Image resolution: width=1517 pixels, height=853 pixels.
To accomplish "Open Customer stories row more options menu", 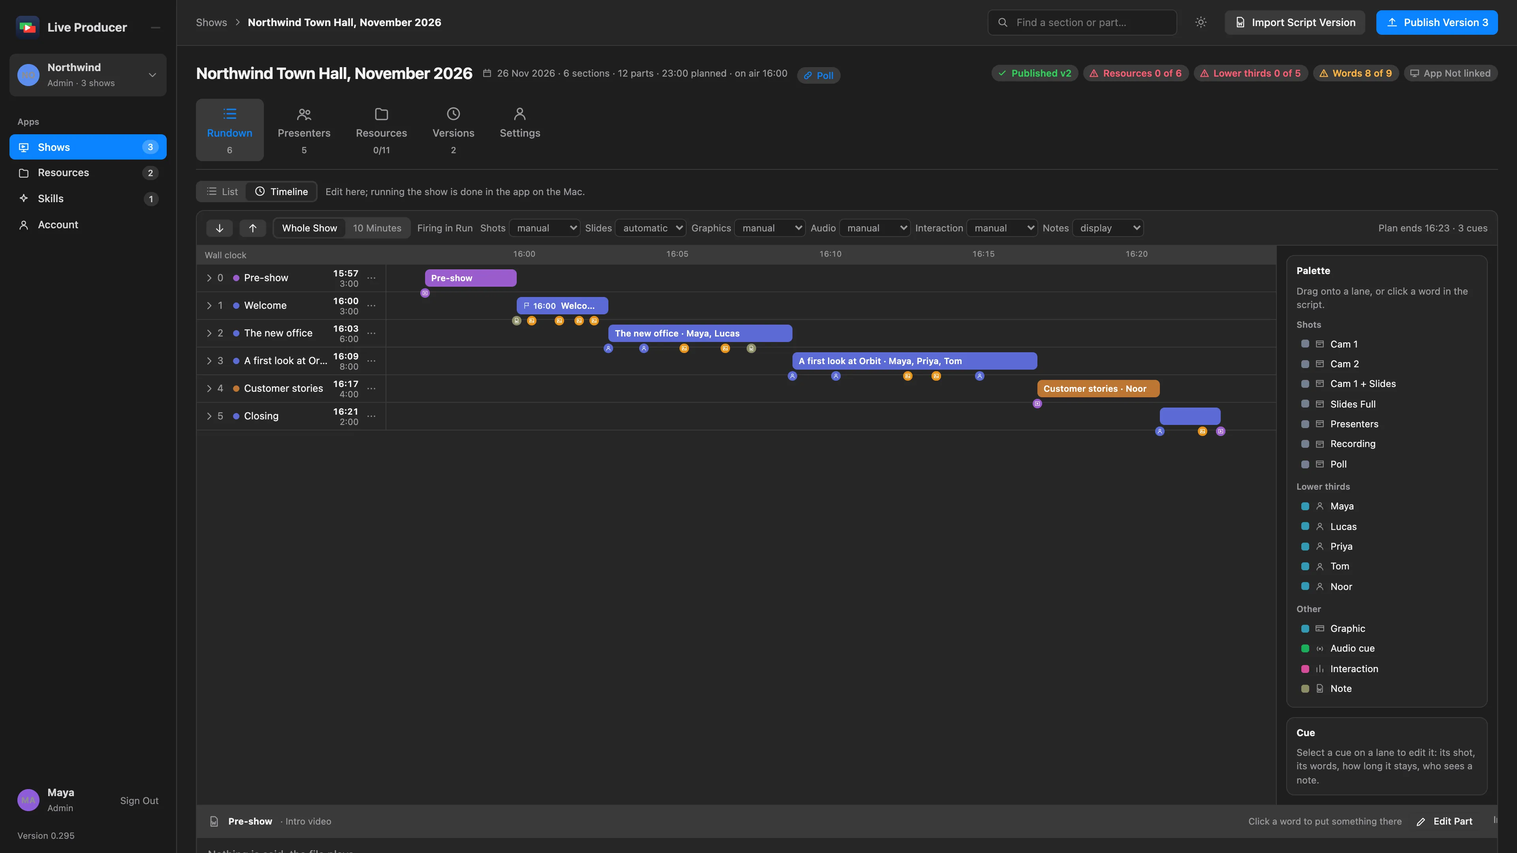I will (x=372, y=389).
